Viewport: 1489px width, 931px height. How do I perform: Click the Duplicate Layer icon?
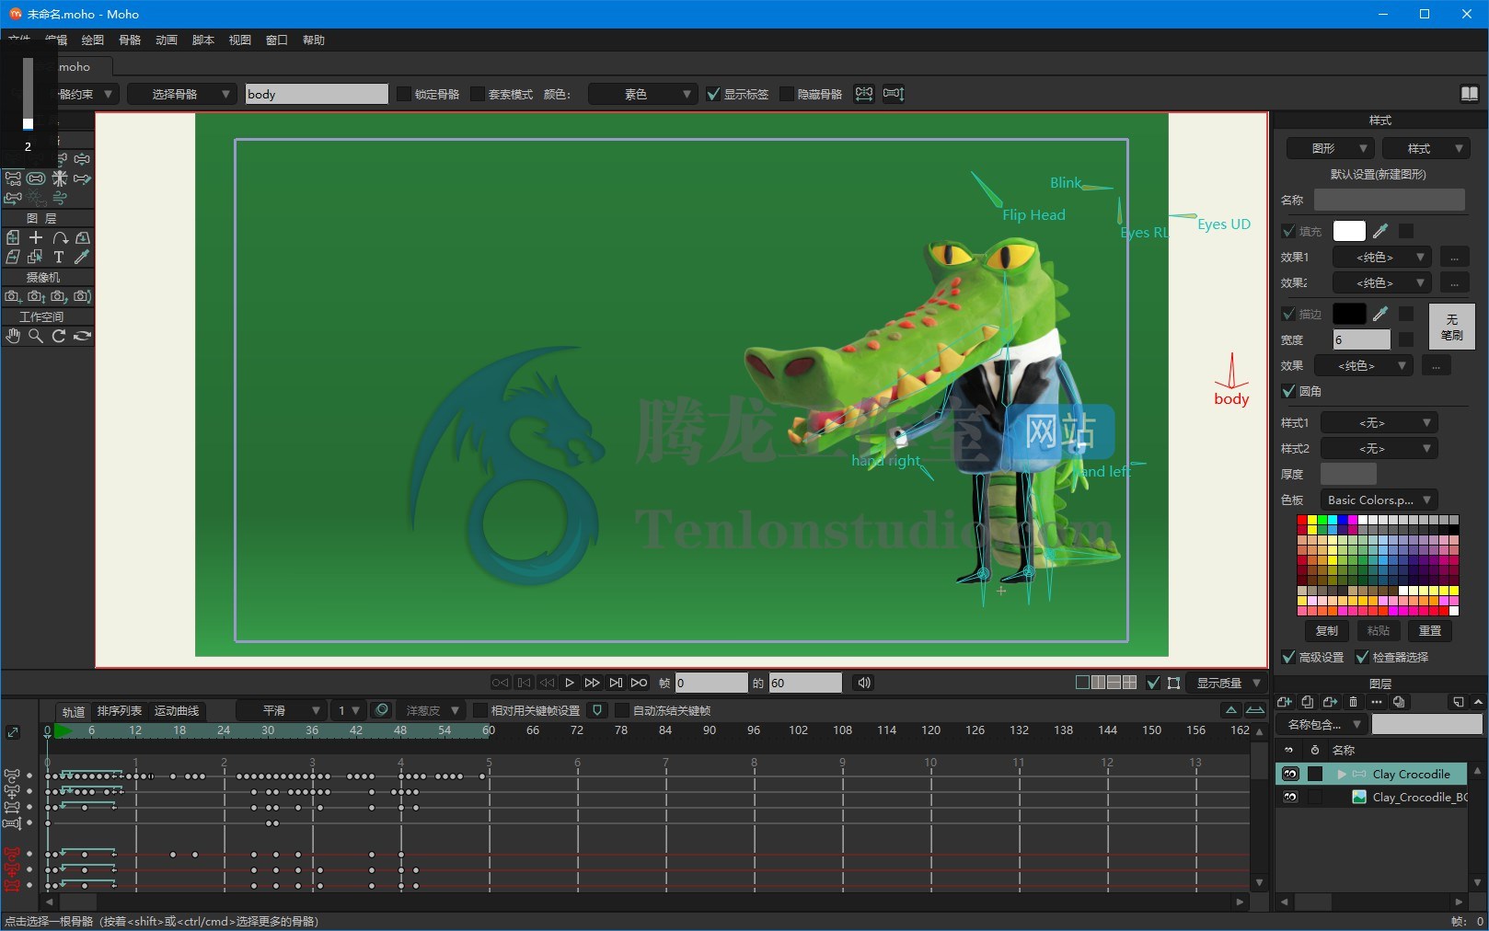[x=1307, y=702]
